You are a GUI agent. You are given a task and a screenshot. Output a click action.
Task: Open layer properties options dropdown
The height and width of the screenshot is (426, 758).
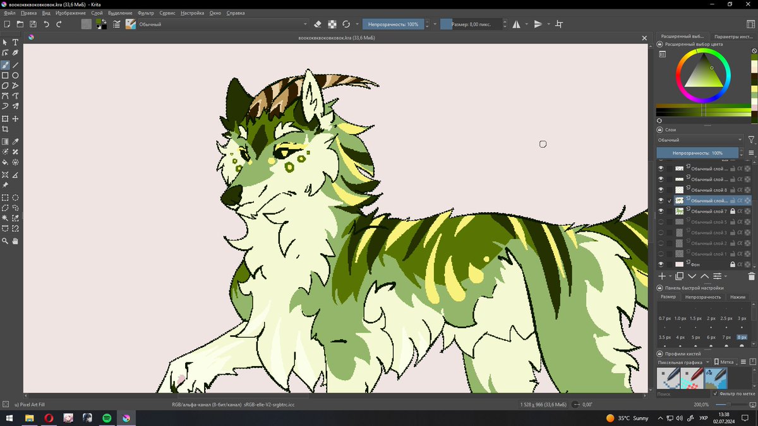(719, 276)
